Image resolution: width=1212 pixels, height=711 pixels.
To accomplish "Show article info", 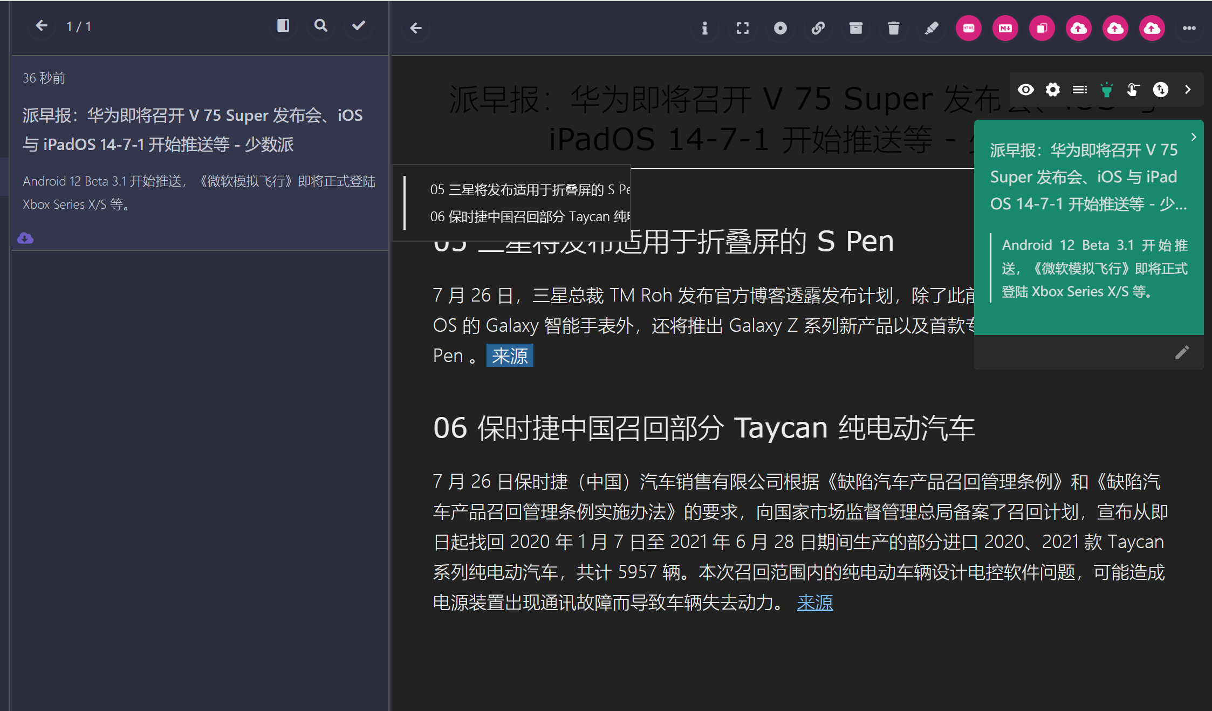I will (x=704, y=29).
